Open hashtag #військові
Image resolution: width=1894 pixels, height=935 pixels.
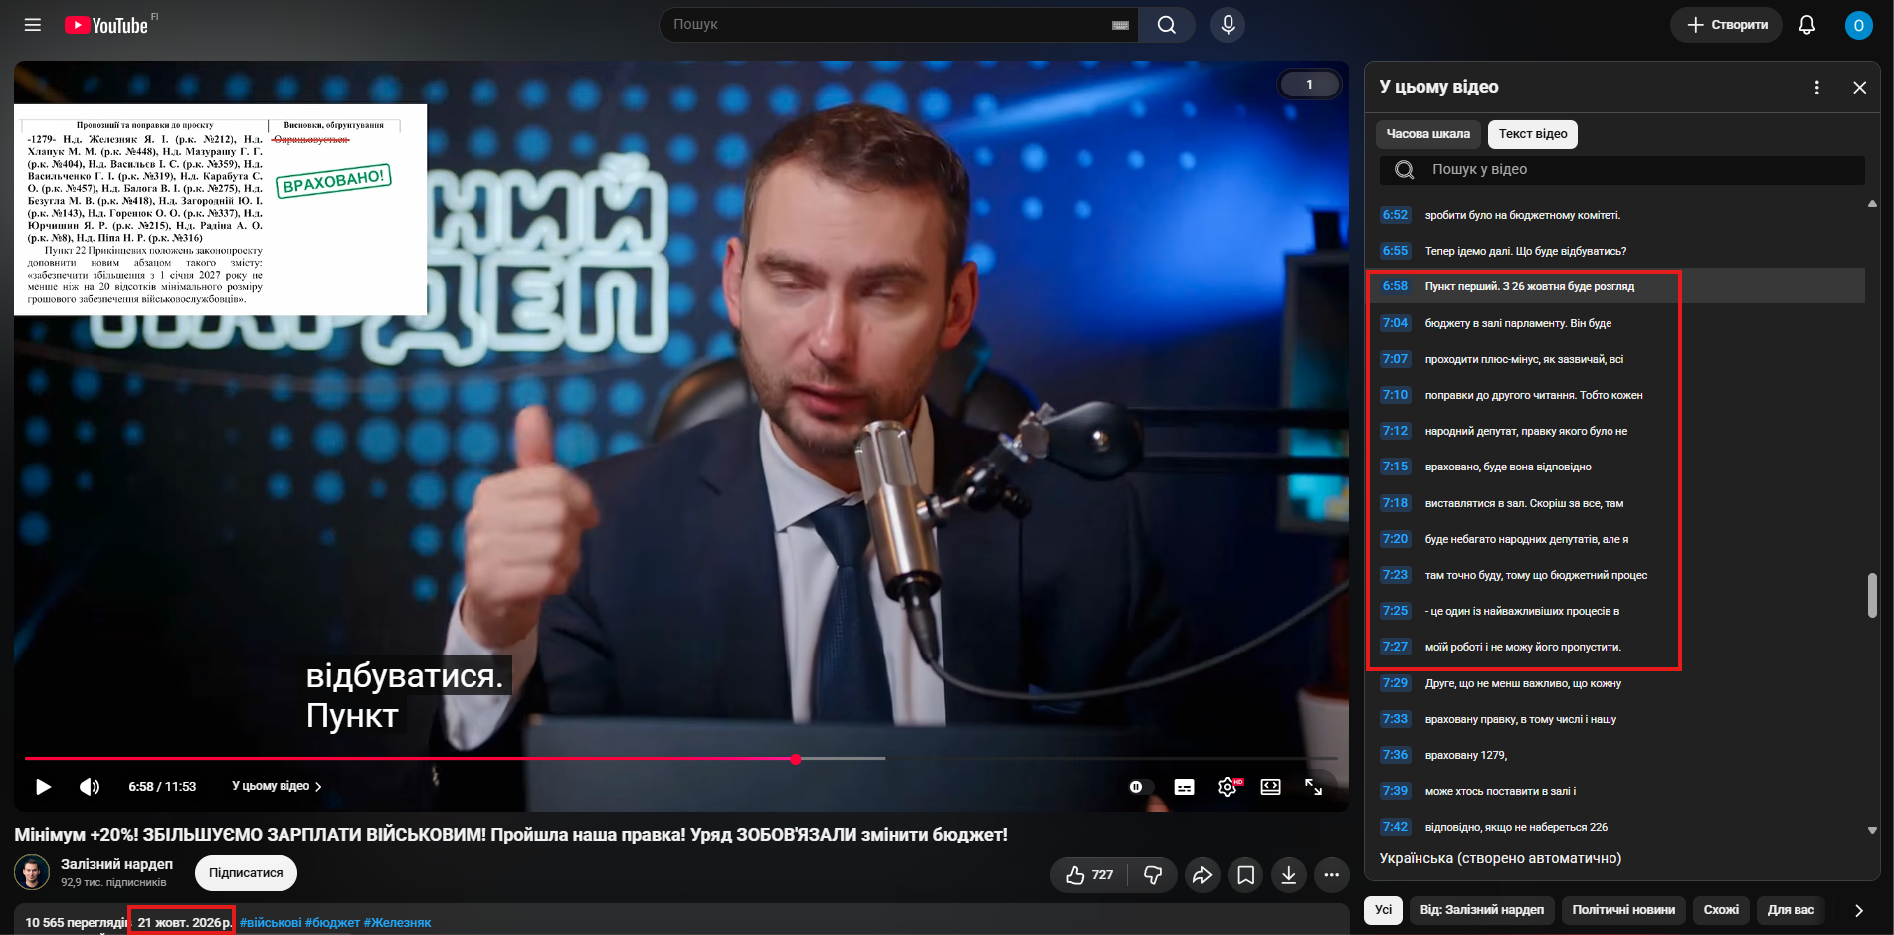(x=271, y=923)
